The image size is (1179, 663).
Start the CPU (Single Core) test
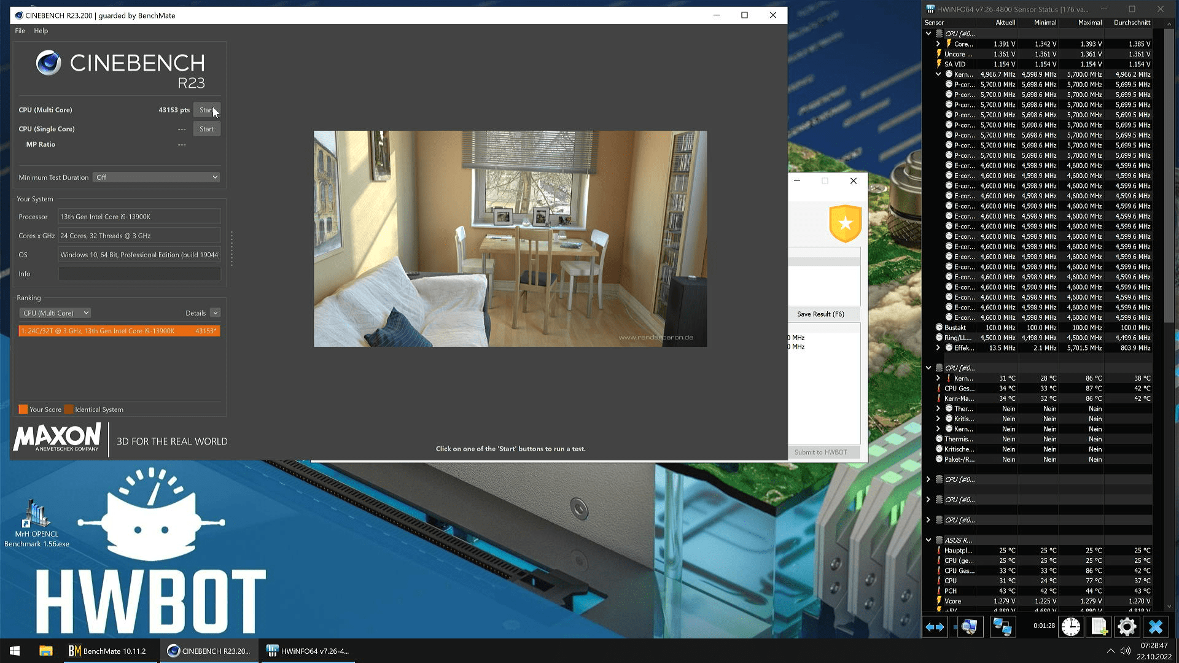pyautogui.click(x=207, y=129)
